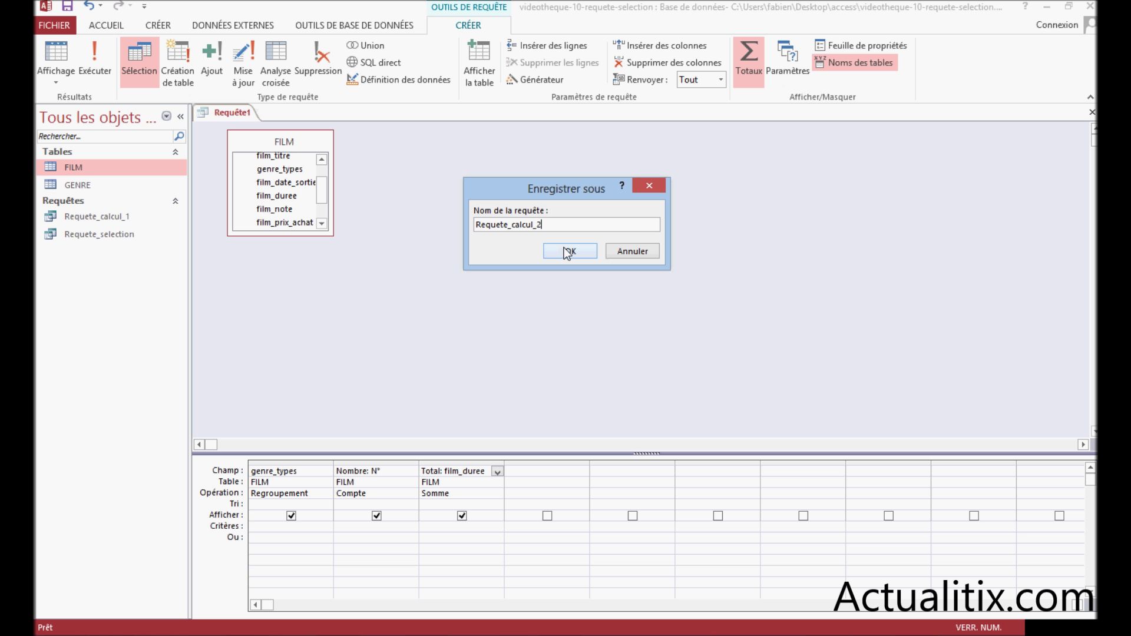Collapse navigation pane with double chevron
1131x636 pixels.
pyautogui.click(x=180, y=117)
